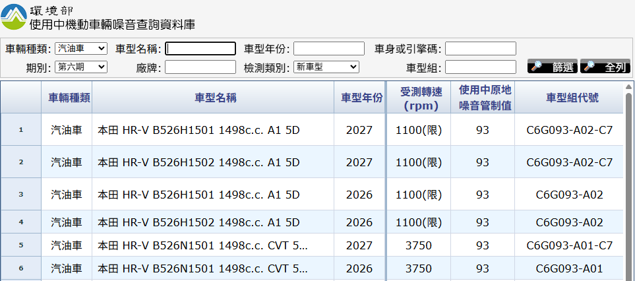Click 車型組代號 column header
Image resolution: width=635 pixels, height=281 pixels.
point(569,98)
